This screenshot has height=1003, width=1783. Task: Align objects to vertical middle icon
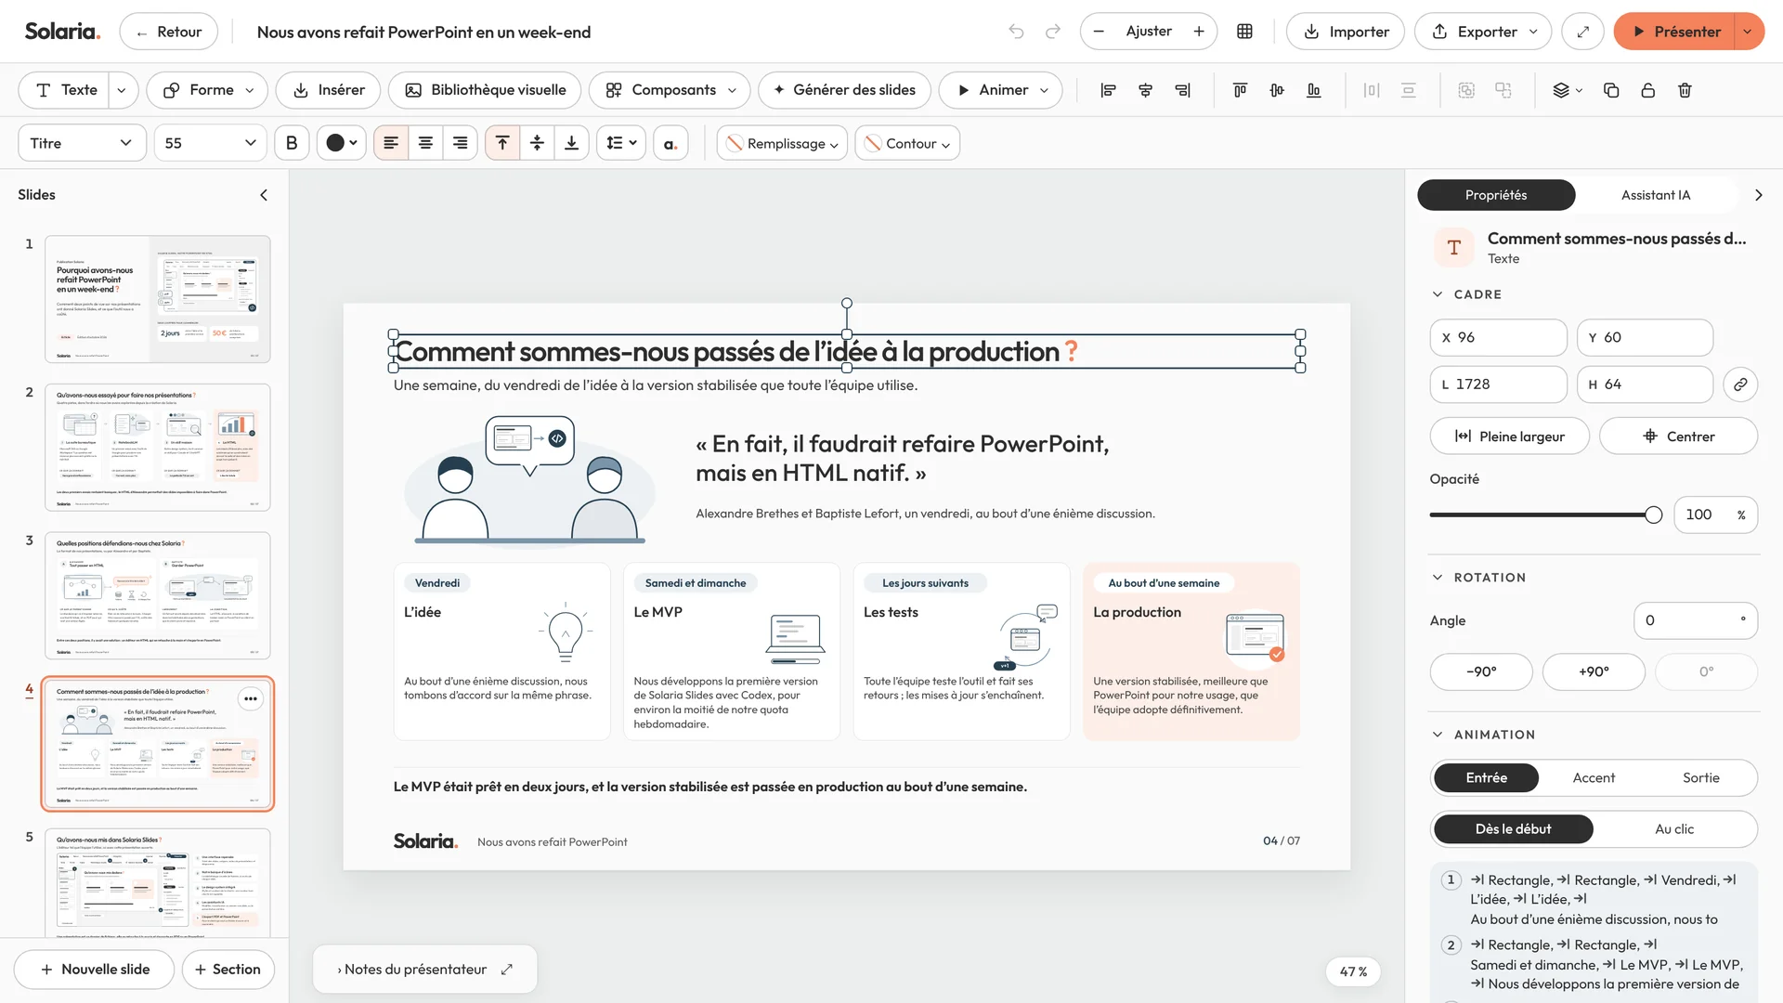click(1277, 90)
